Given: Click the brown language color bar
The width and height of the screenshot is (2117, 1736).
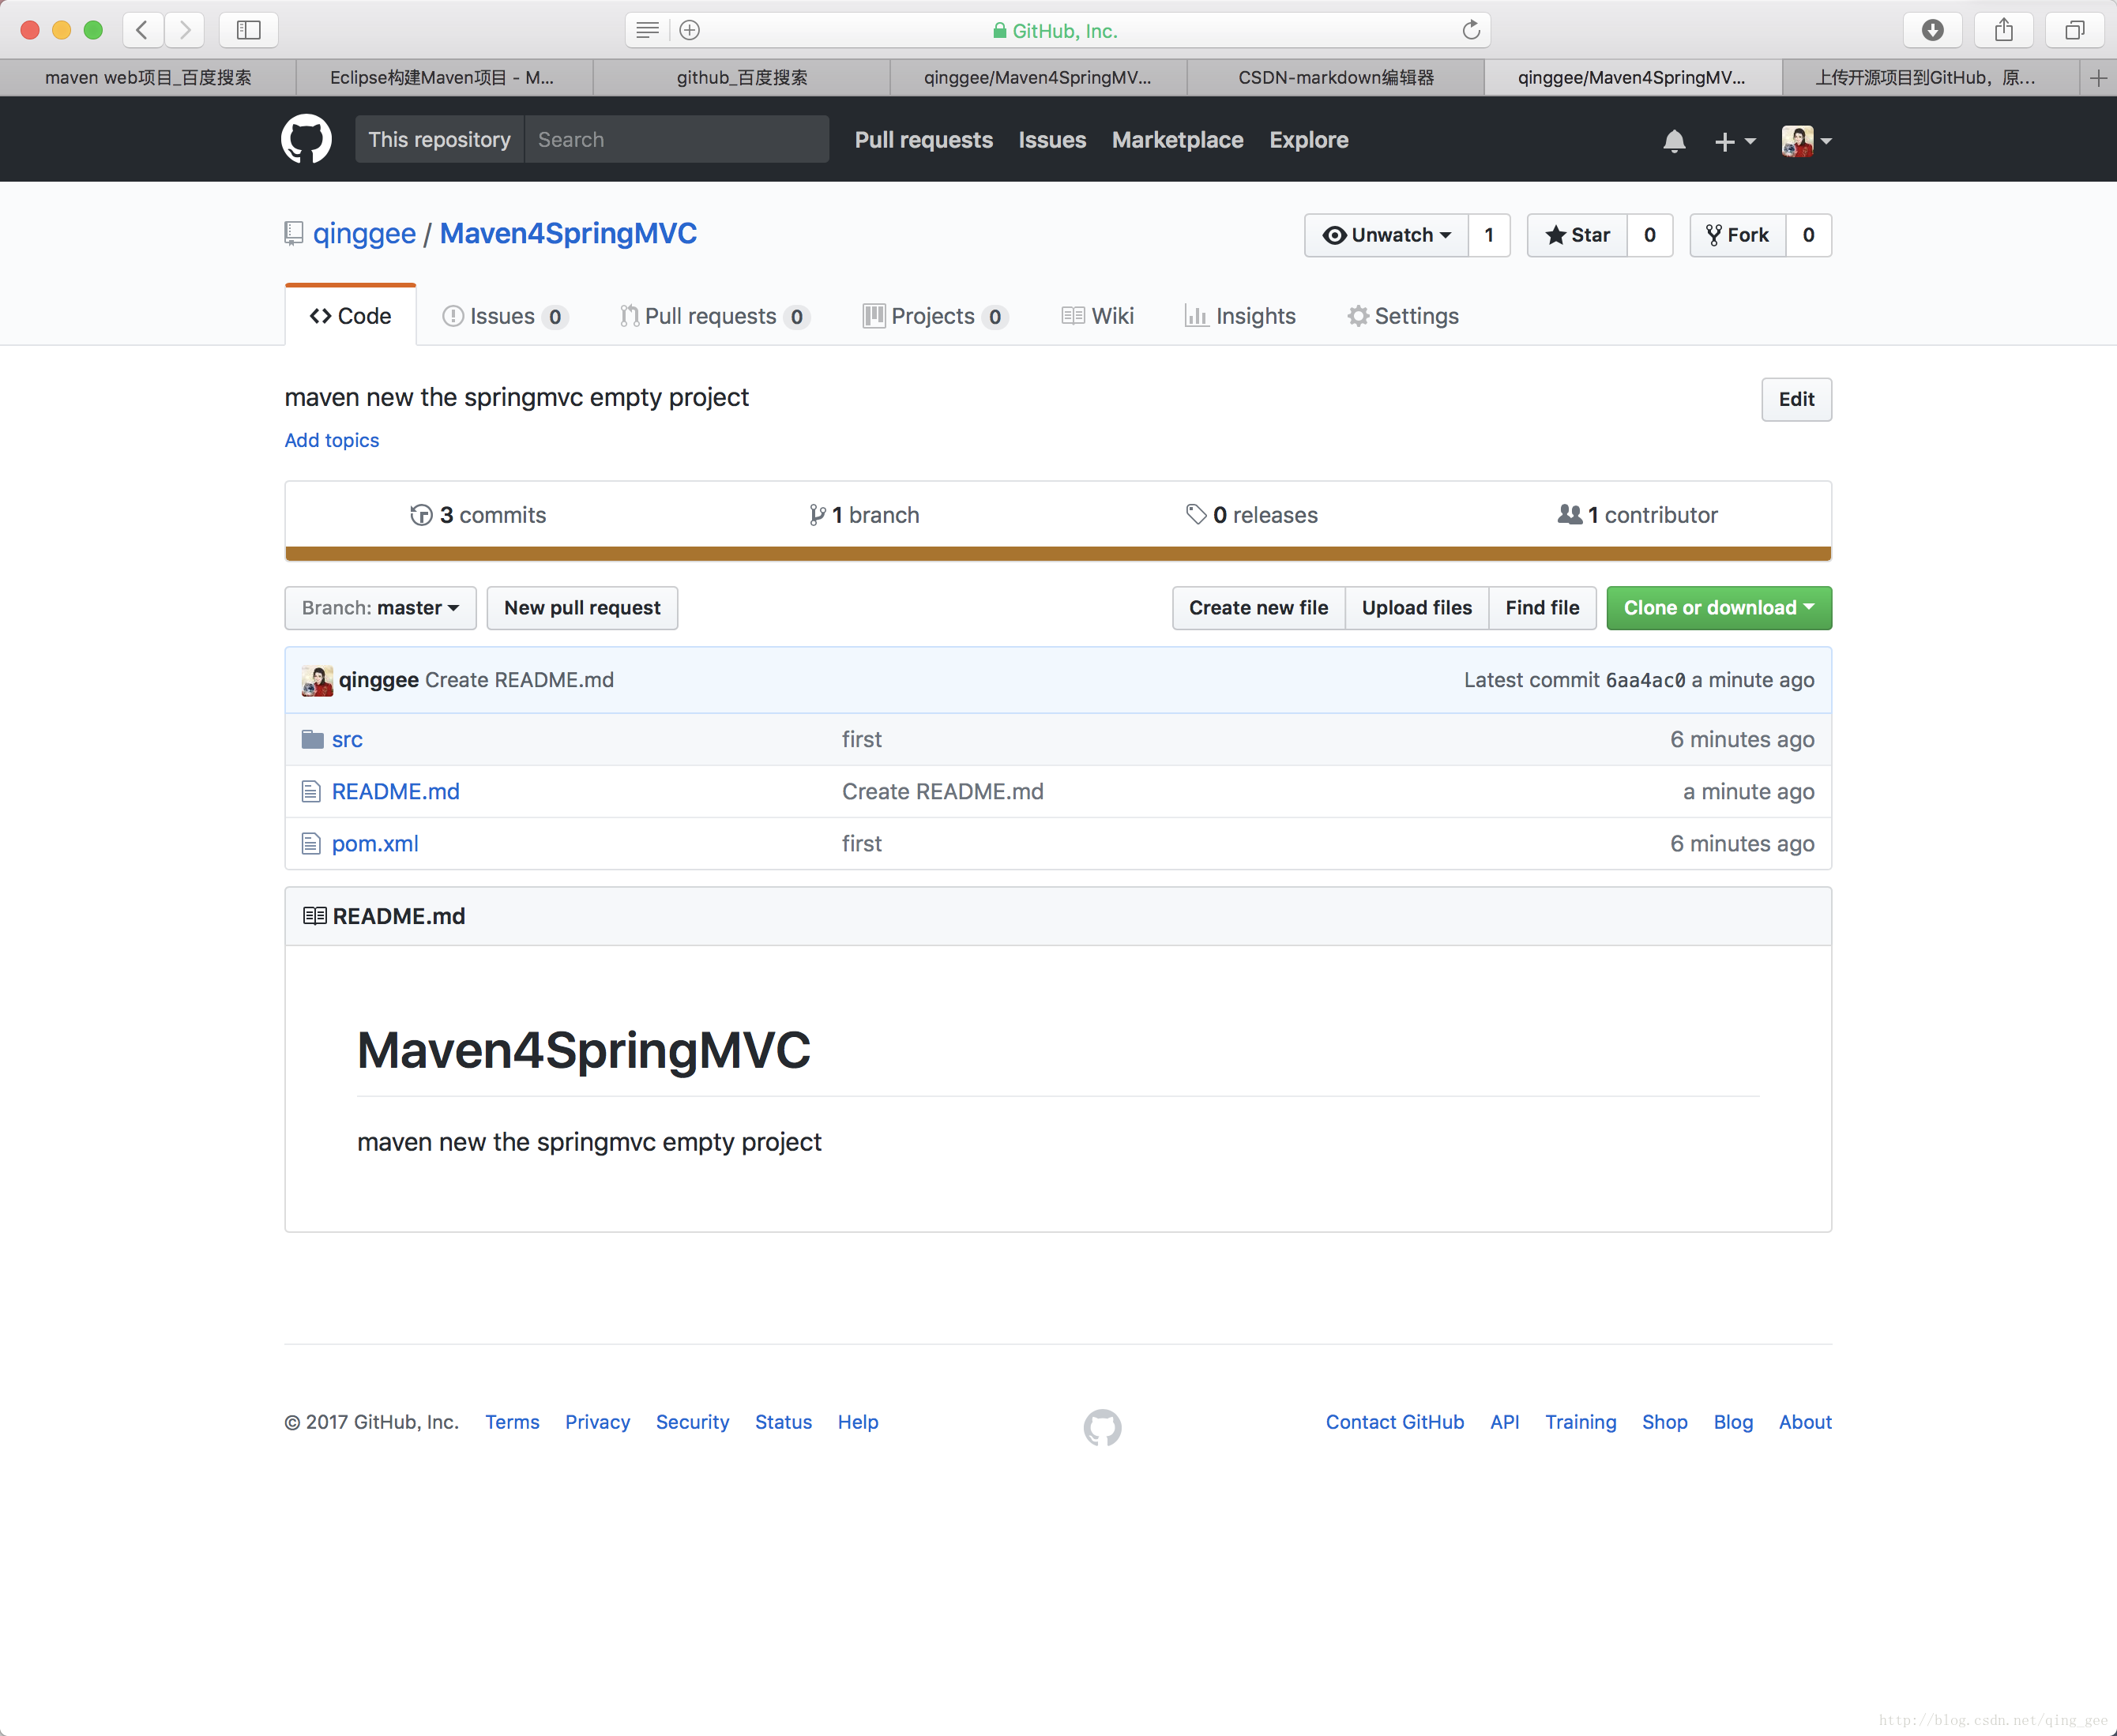Looking at the screenshot, I should click(x=1058, y=554).
